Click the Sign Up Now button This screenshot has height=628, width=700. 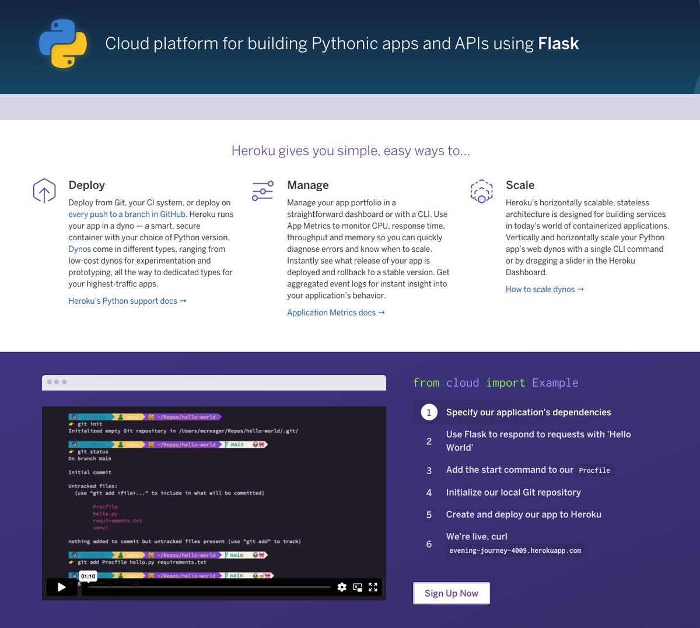pos(452,593)
